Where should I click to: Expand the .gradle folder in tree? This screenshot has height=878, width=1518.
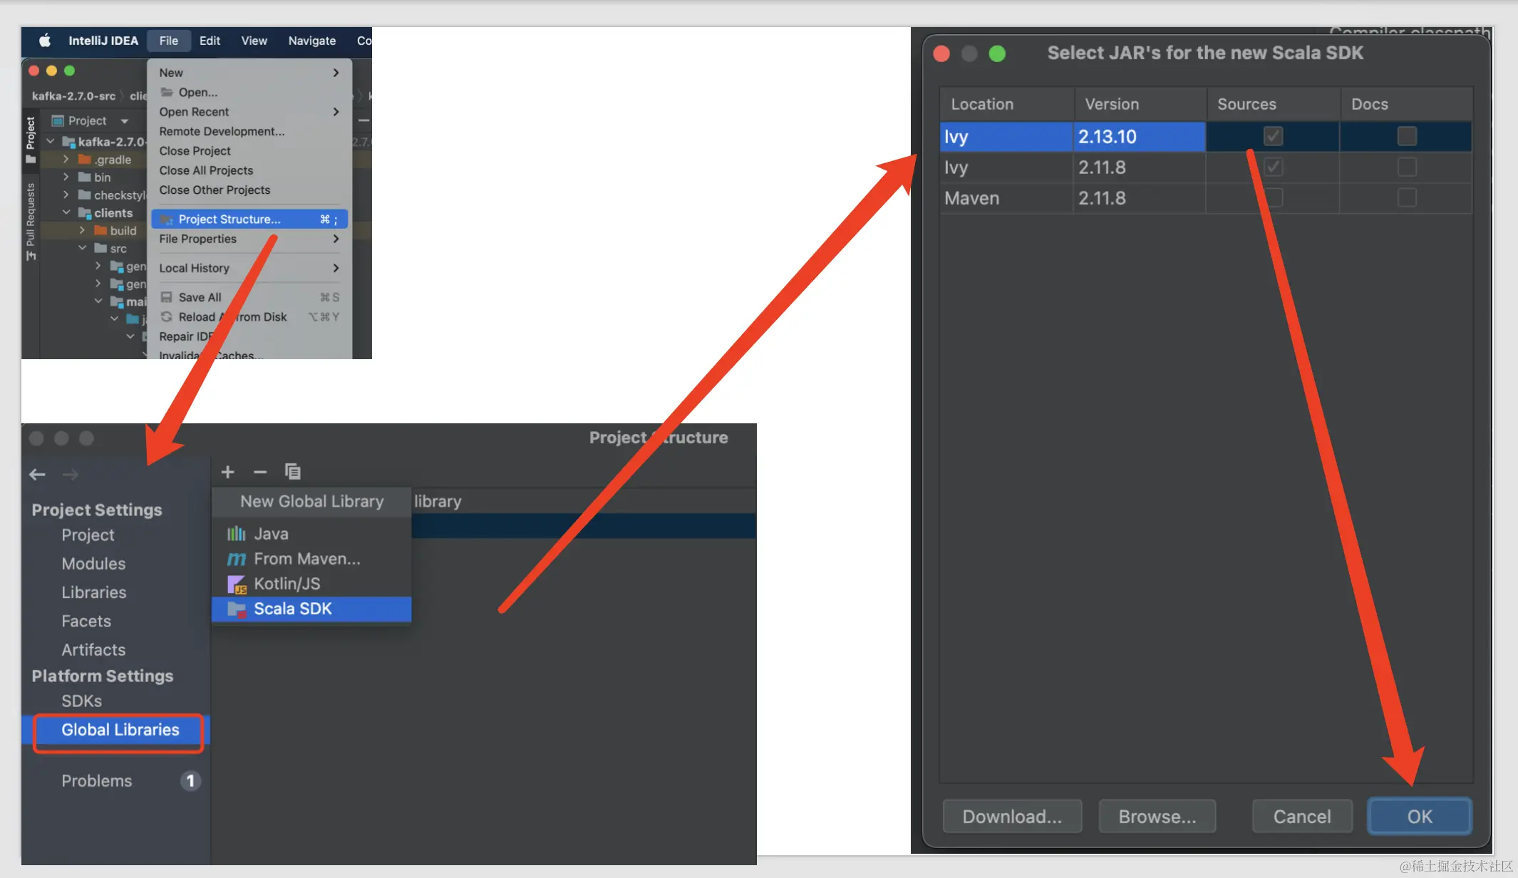pos(66,159)
